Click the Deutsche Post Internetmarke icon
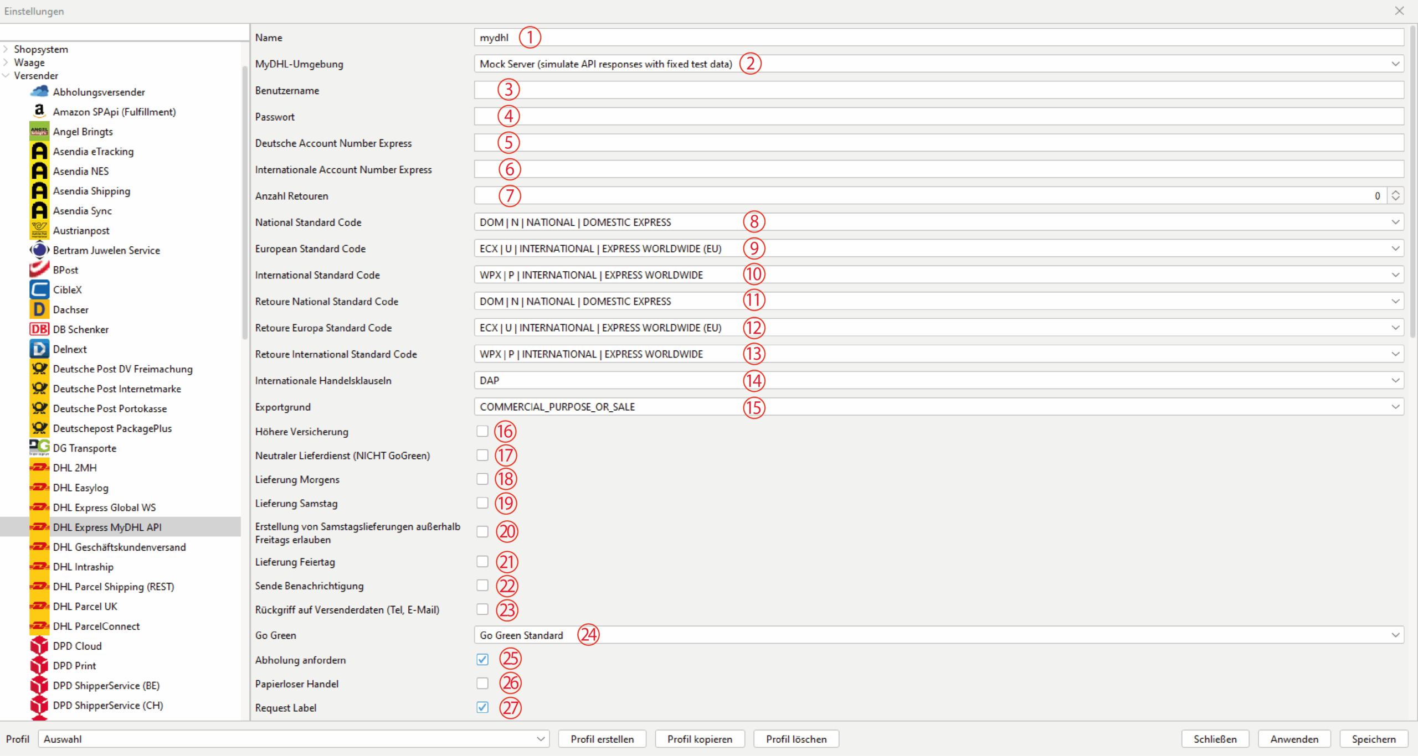This screenshot has width=1418, height=756. (x=39, y=389)
